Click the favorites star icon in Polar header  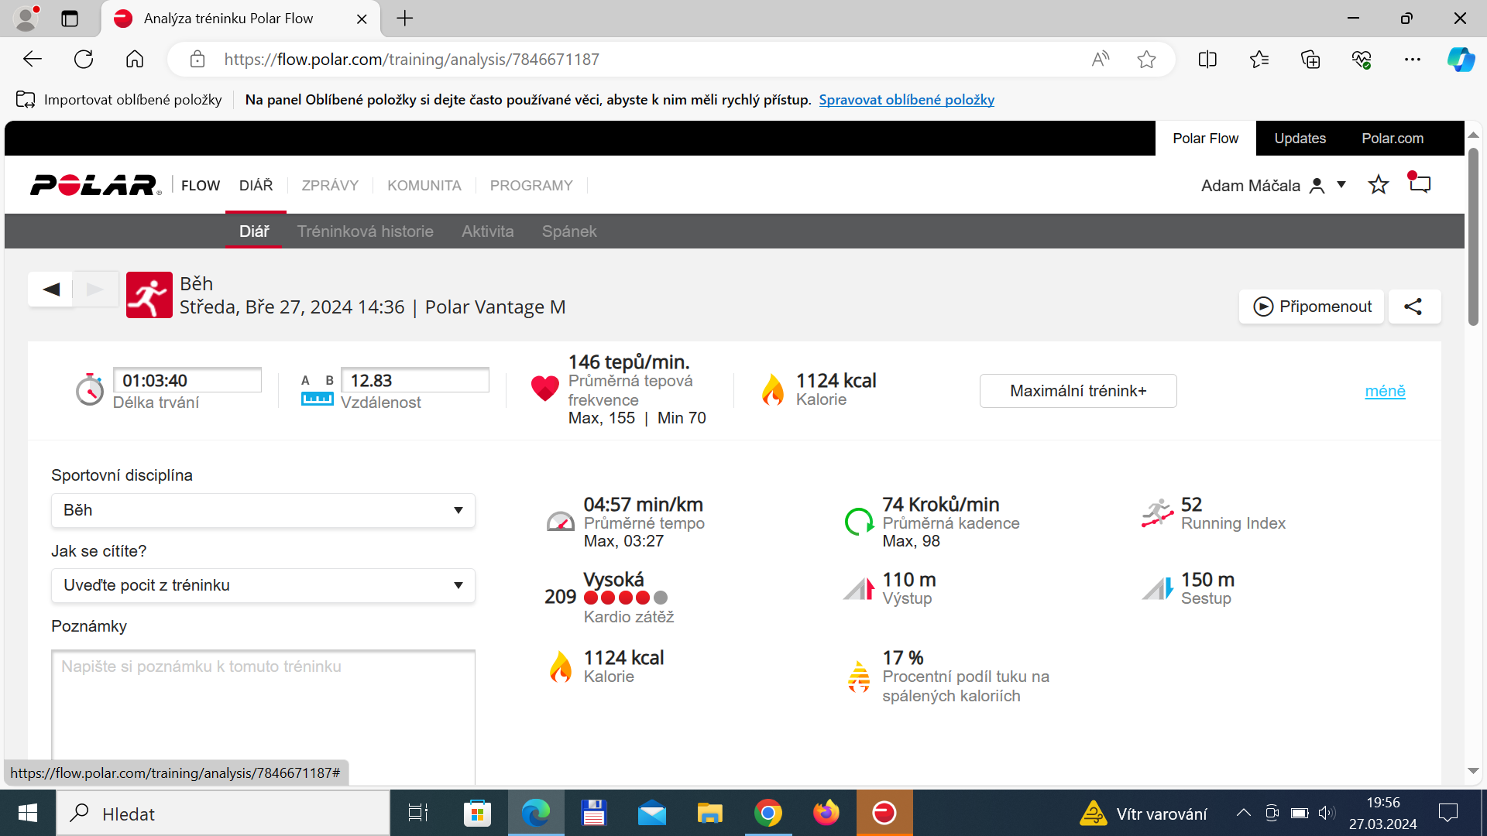tap(1379, 185)
